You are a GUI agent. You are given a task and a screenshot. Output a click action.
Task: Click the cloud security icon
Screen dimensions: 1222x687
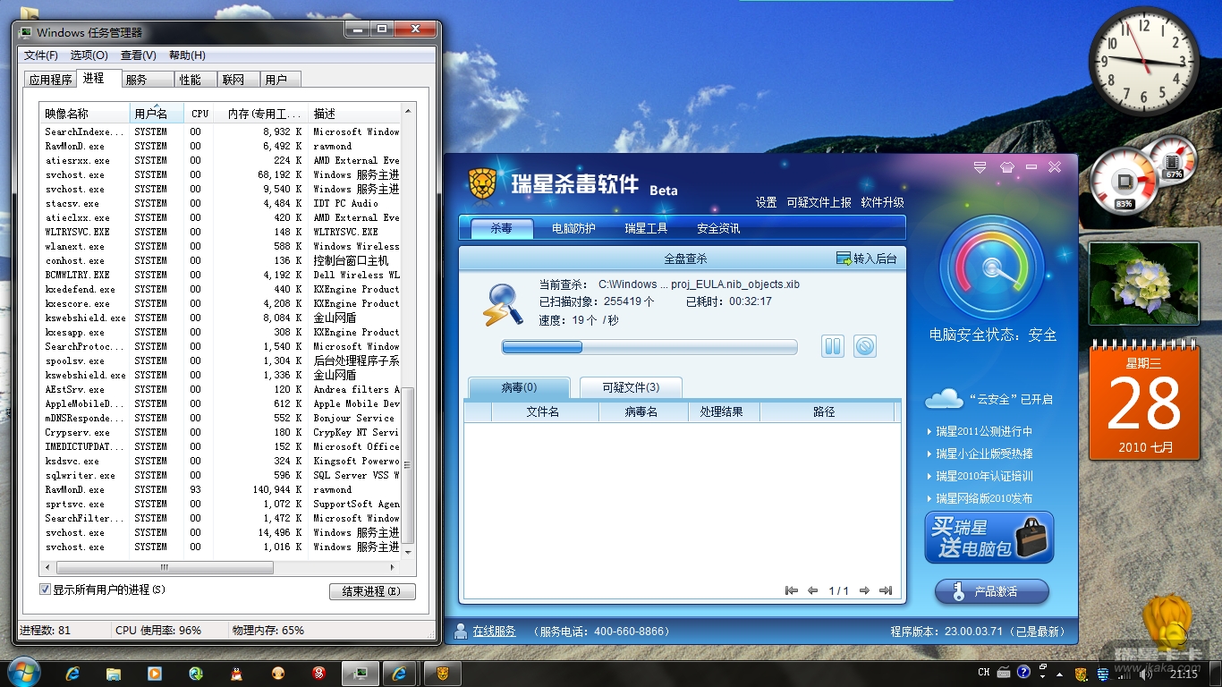pos(944,398)
